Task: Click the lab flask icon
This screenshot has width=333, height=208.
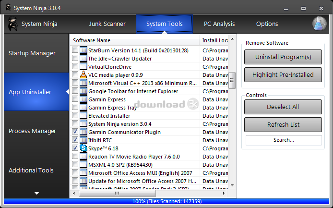Action: [x=320, y=24]
